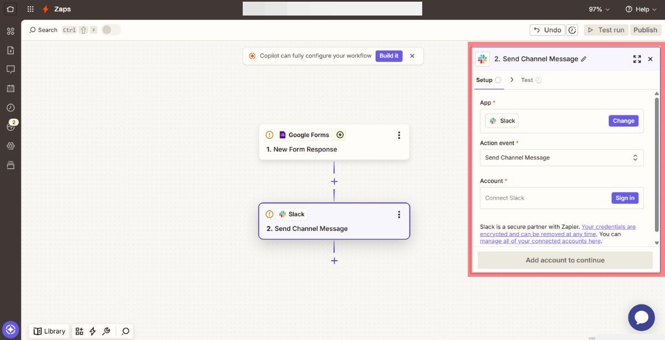Open Zap history clock icon in sidebar
The height and width of the screenshot is (340, 665).
coord(10,108)
